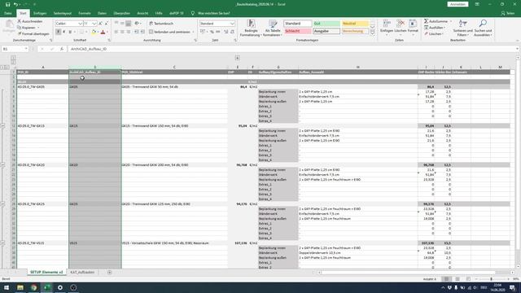Activate Format übertragen (format painter)
Viewport: 521px width, 293px height.
point(33,34)
